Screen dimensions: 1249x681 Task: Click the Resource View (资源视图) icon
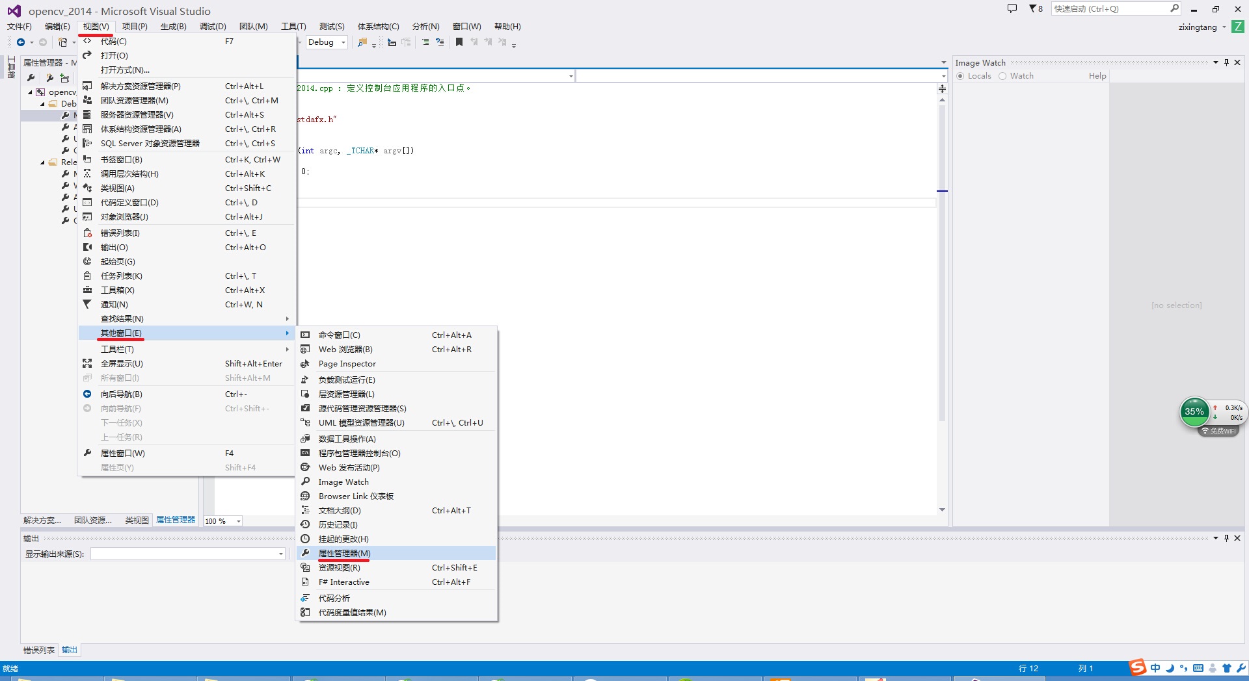[x=305, y=567]
